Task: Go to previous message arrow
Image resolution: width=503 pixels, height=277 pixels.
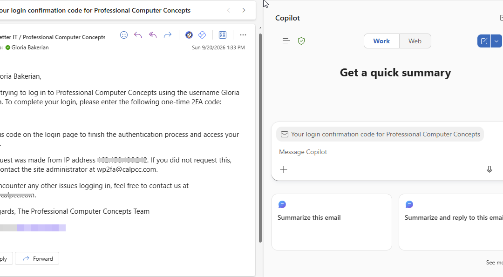Action: (228, 10)
